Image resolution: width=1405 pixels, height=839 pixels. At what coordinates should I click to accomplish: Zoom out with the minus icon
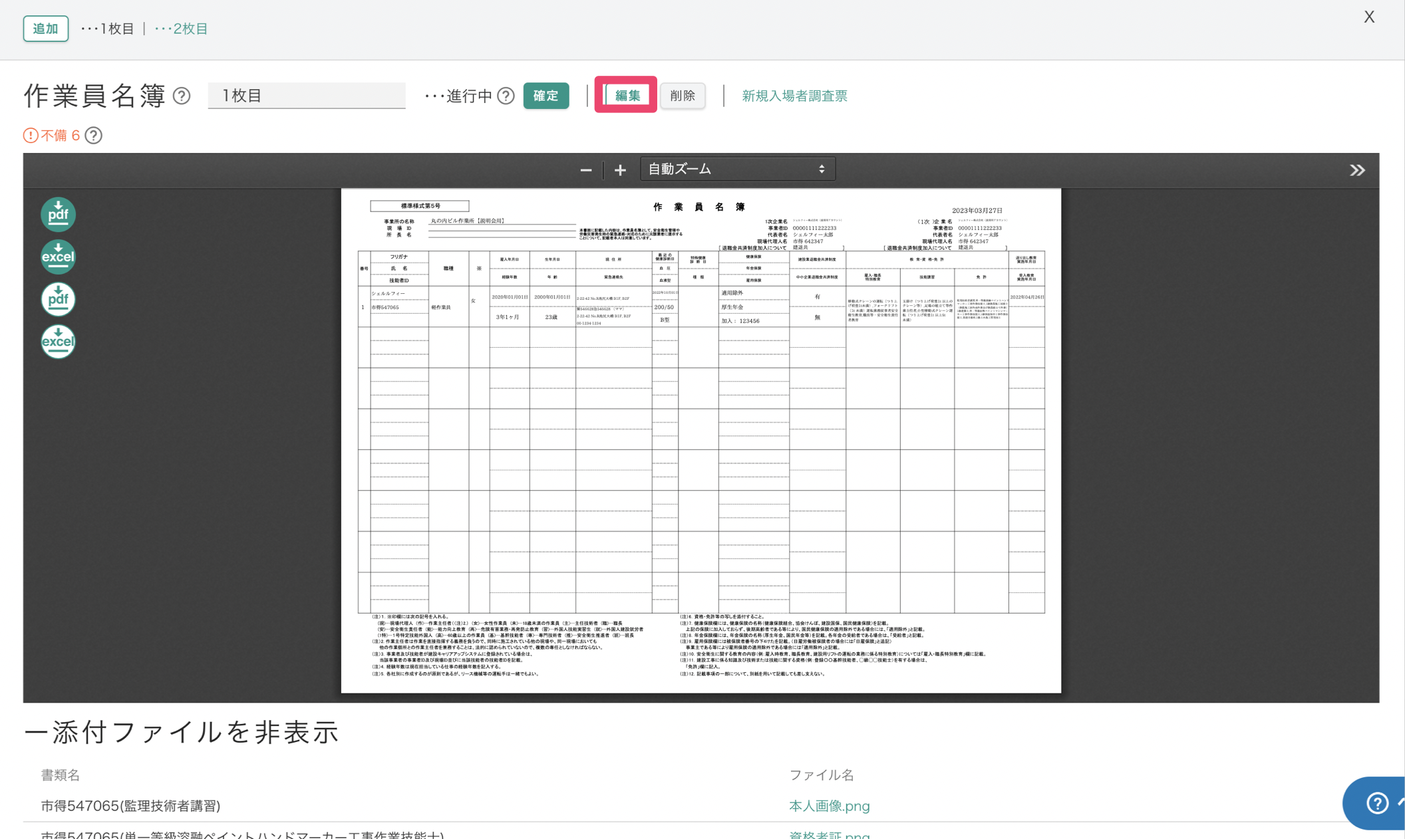[585, 170]
